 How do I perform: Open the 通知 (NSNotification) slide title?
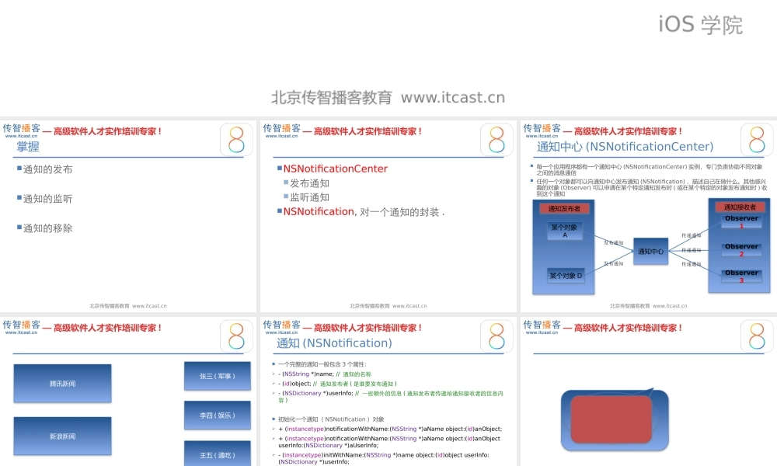click(334, 343)
